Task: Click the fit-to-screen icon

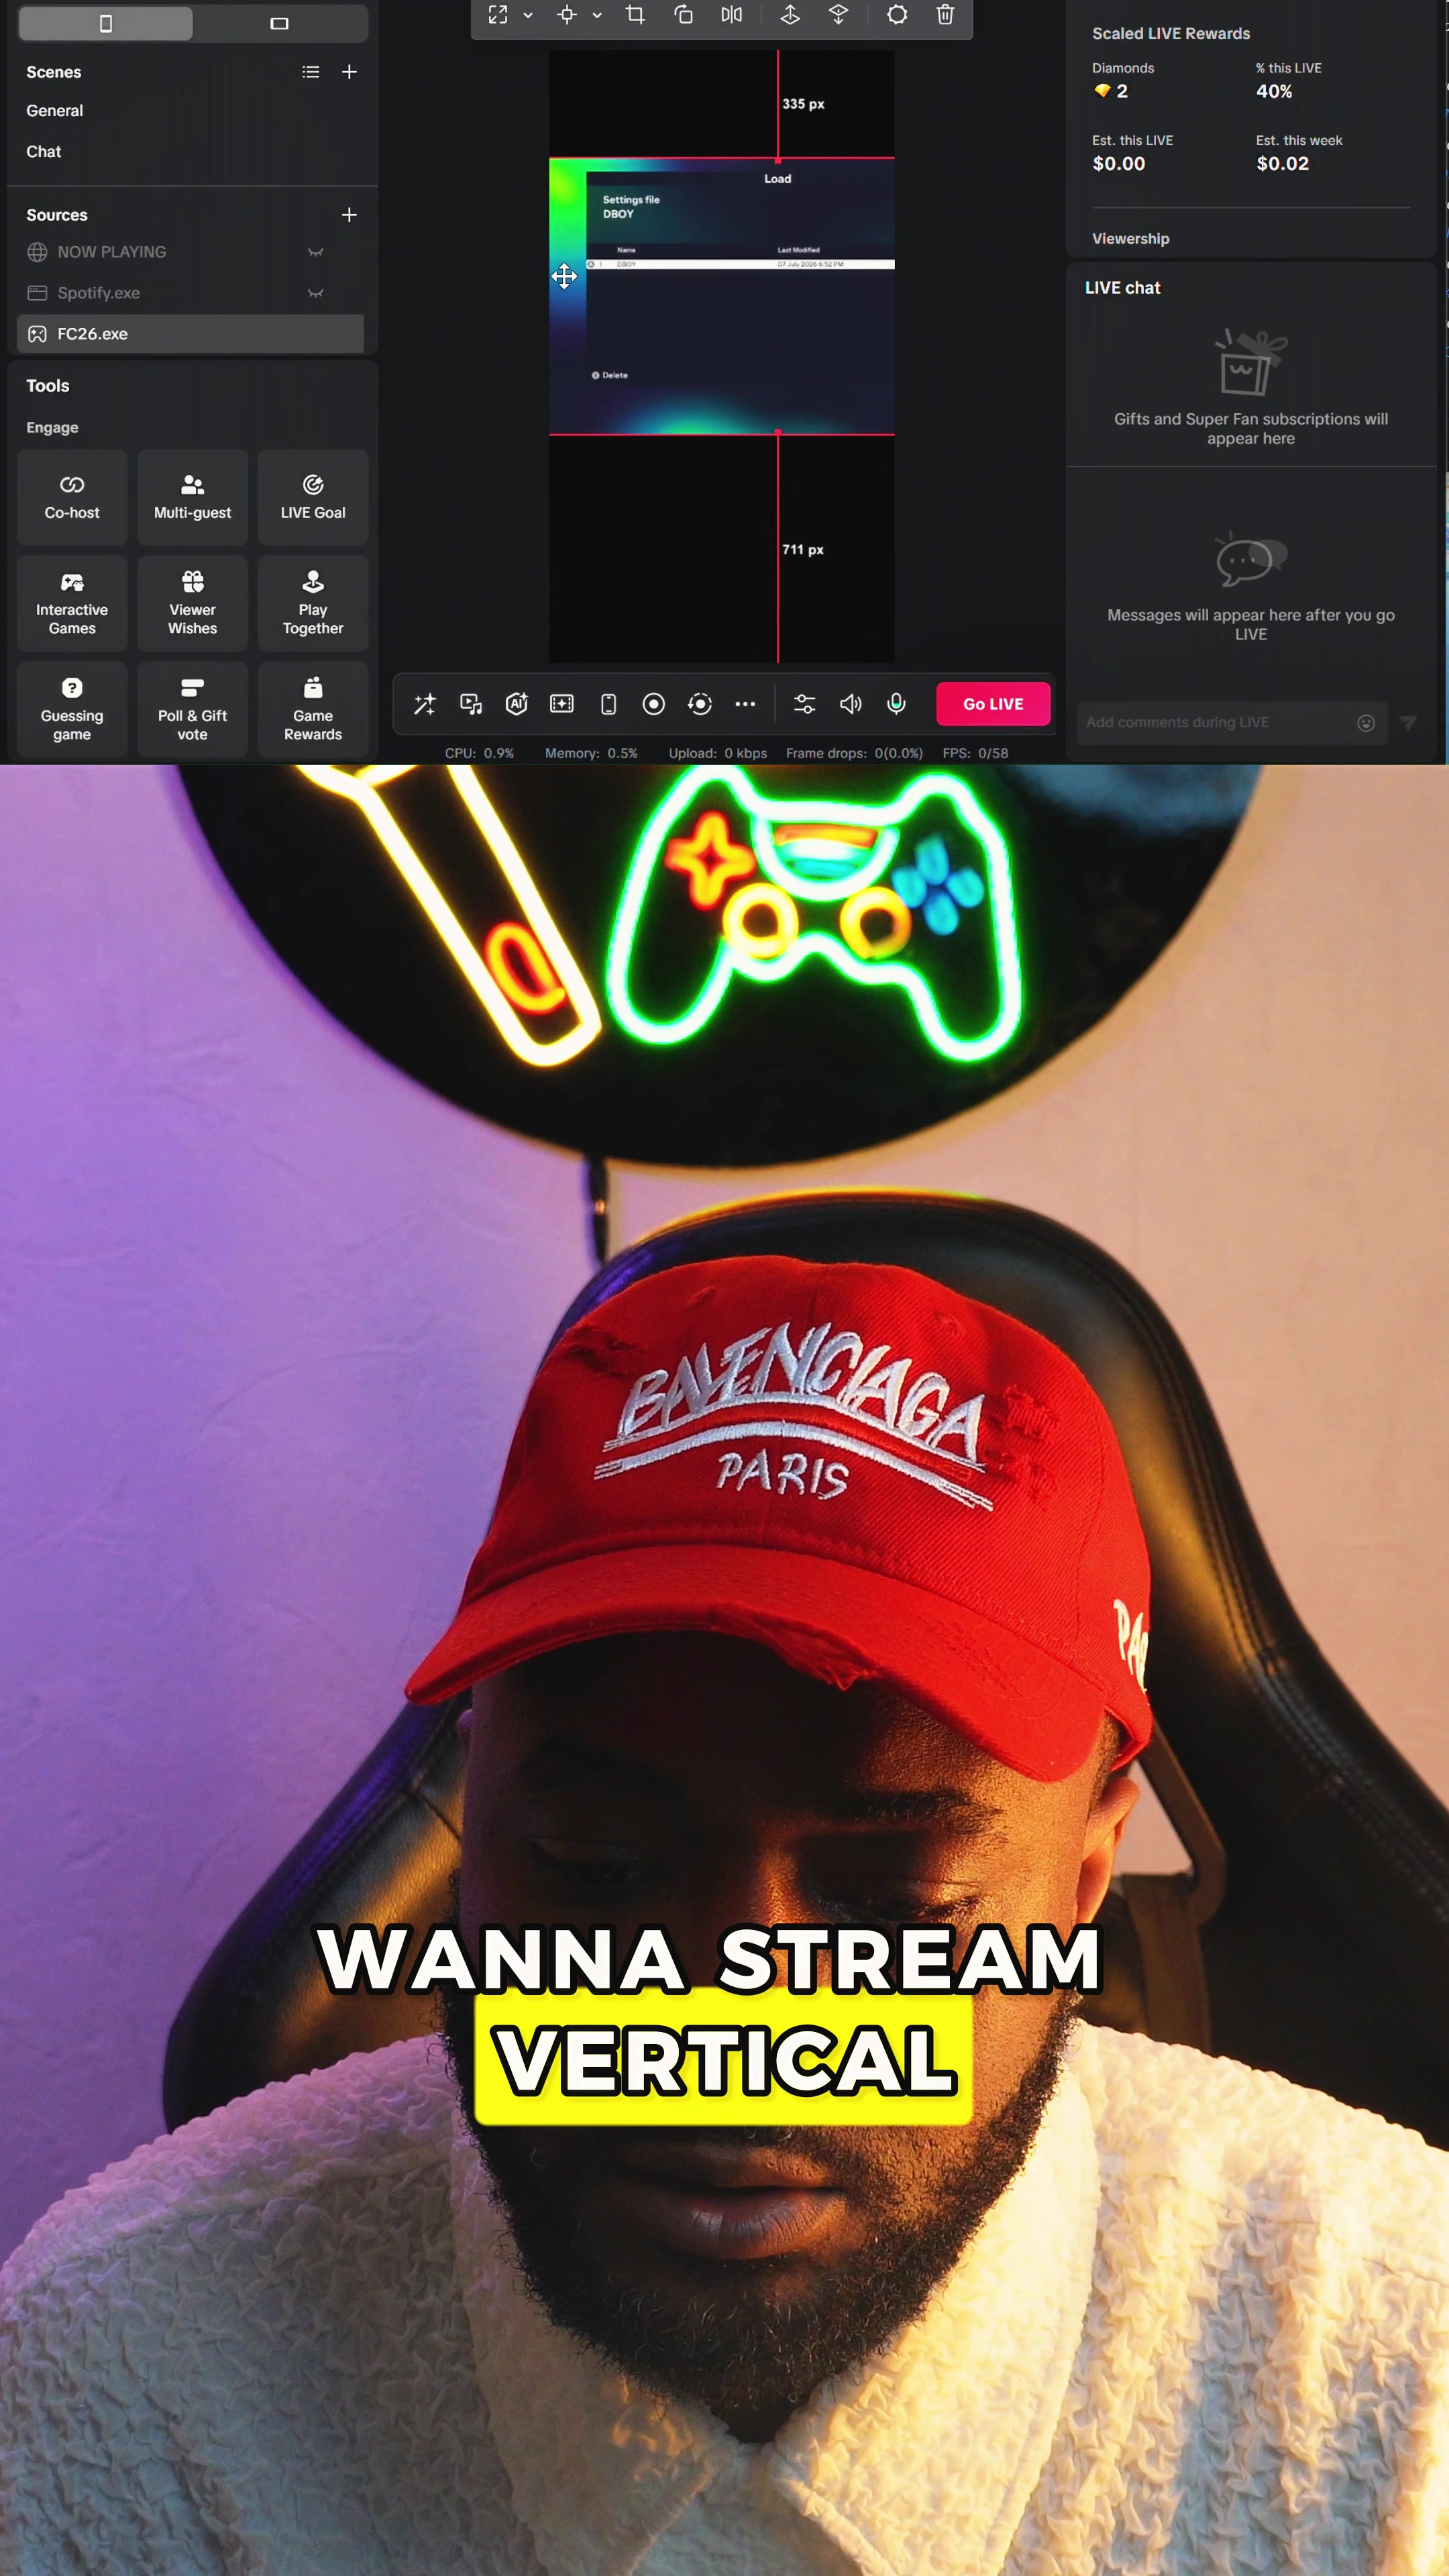Action: coord(498,15)
